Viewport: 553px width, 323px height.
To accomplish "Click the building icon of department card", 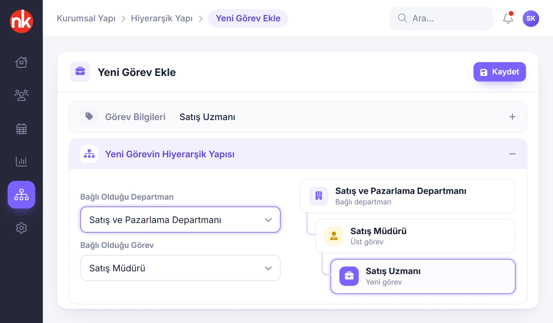I will click(319, 196).
